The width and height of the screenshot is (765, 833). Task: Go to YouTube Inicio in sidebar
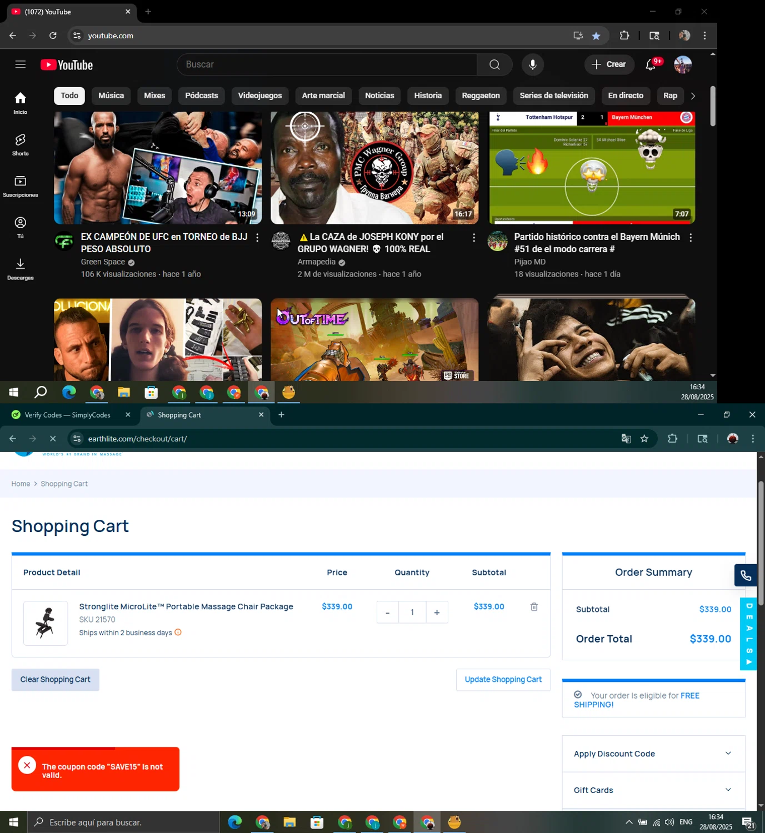coord(21,103)
